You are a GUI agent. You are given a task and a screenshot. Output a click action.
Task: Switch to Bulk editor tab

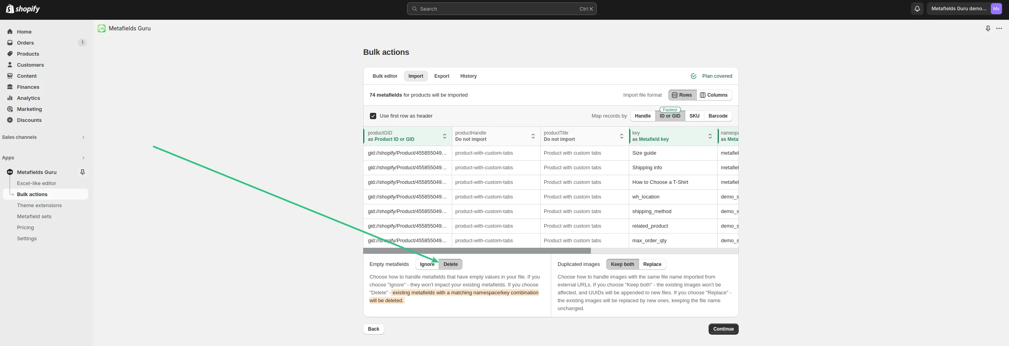coord(385,76)
